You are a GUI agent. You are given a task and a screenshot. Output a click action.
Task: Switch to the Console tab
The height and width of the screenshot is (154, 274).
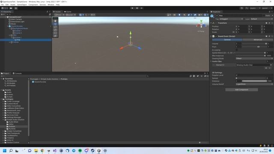[x=17, y=73]
